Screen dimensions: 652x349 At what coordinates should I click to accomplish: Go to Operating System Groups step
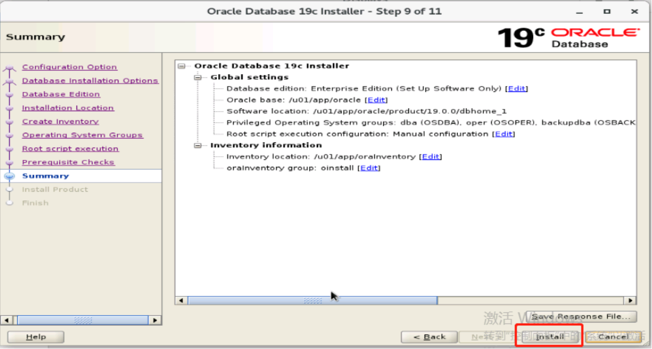click(82, 135)
